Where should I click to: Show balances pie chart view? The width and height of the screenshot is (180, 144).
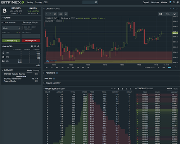[x=39, y=46]
